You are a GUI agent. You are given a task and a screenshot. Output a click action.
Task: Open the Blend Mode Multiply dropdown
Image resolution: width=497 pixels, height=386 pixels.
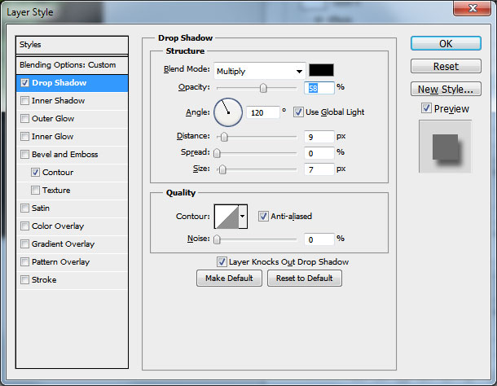tap(260, 71)
